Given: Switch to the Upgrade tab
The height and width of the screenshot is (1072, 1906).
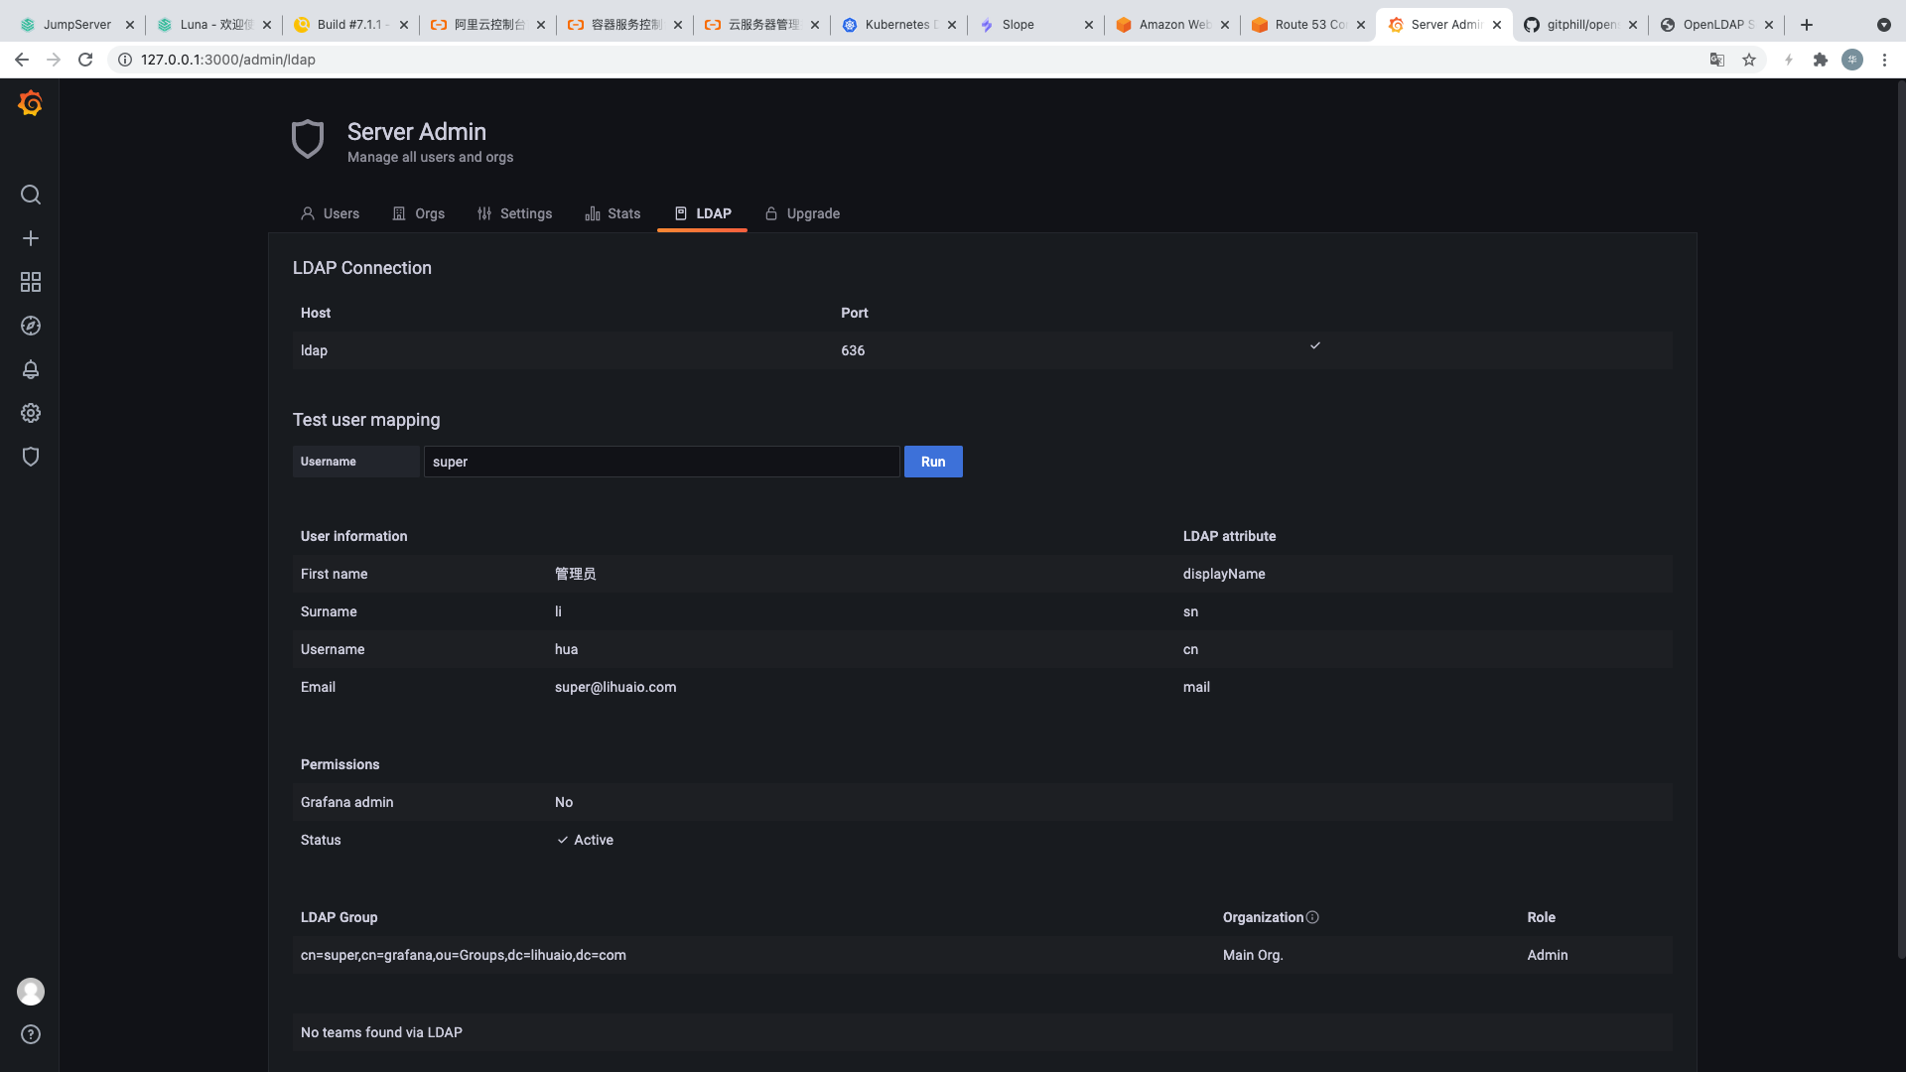Looking at the screenshot, I should click(802, 213).
